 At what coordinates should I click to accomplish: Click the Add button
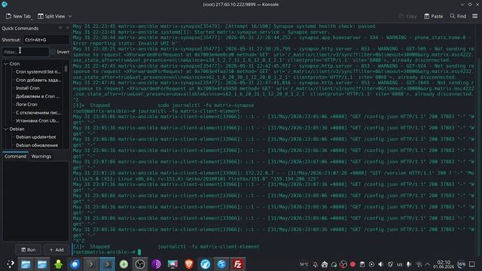(56, 250)
